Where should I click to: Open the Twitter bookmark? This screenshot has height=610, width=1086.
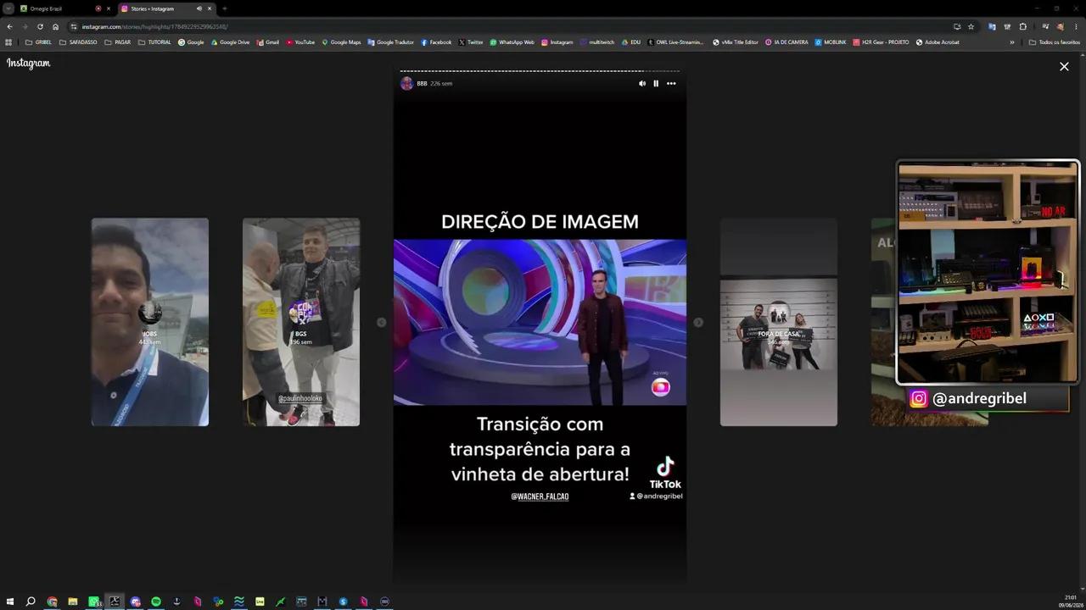pos(471,42)
